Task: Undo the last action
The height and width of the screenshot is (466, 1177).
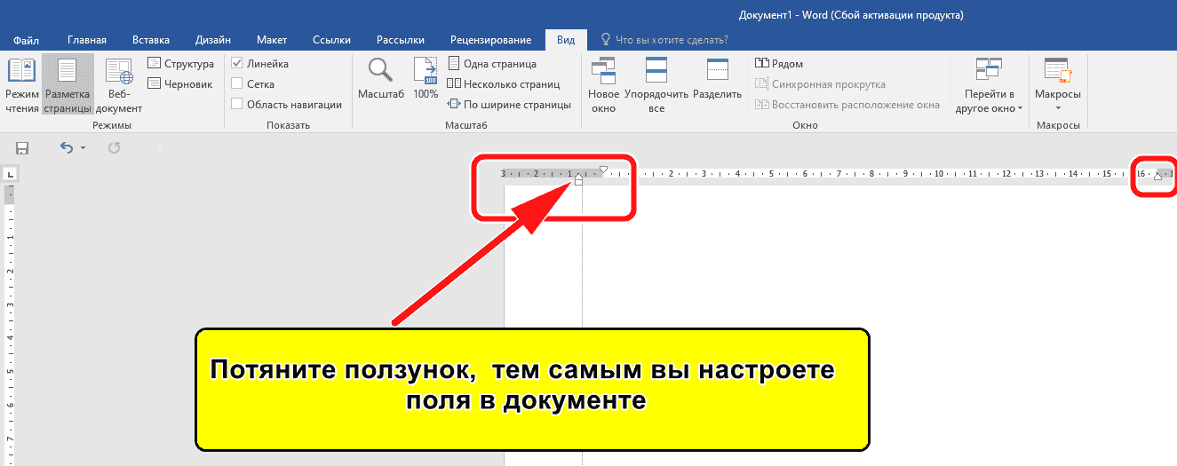Action: pyautogui.click(x=67, y=148)
